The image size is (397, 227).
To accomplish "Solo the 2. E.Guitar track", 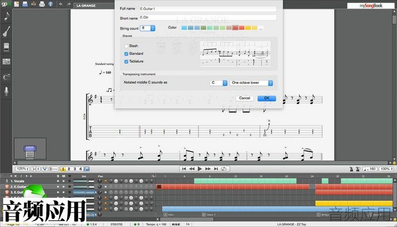I will click(58, 187).
